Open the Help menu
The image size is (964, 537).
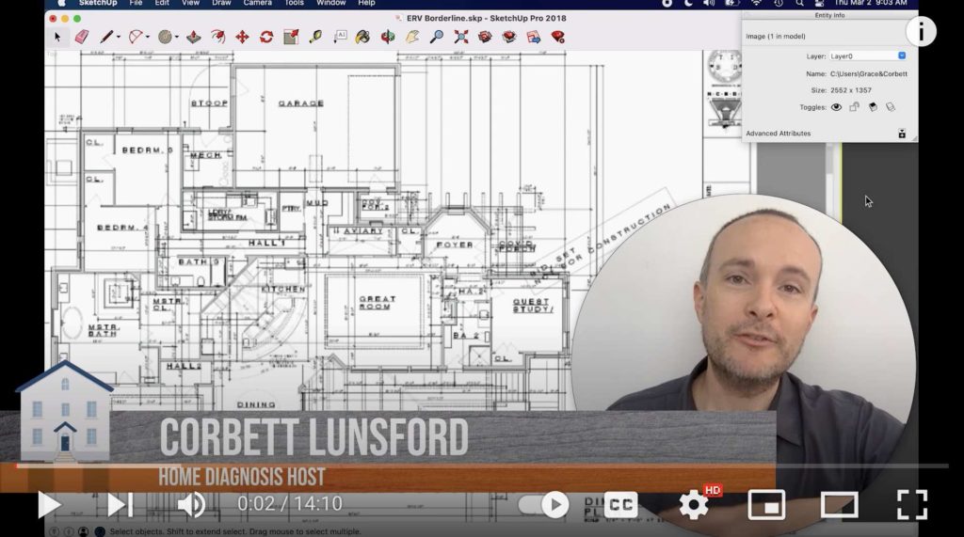point(366,3)
